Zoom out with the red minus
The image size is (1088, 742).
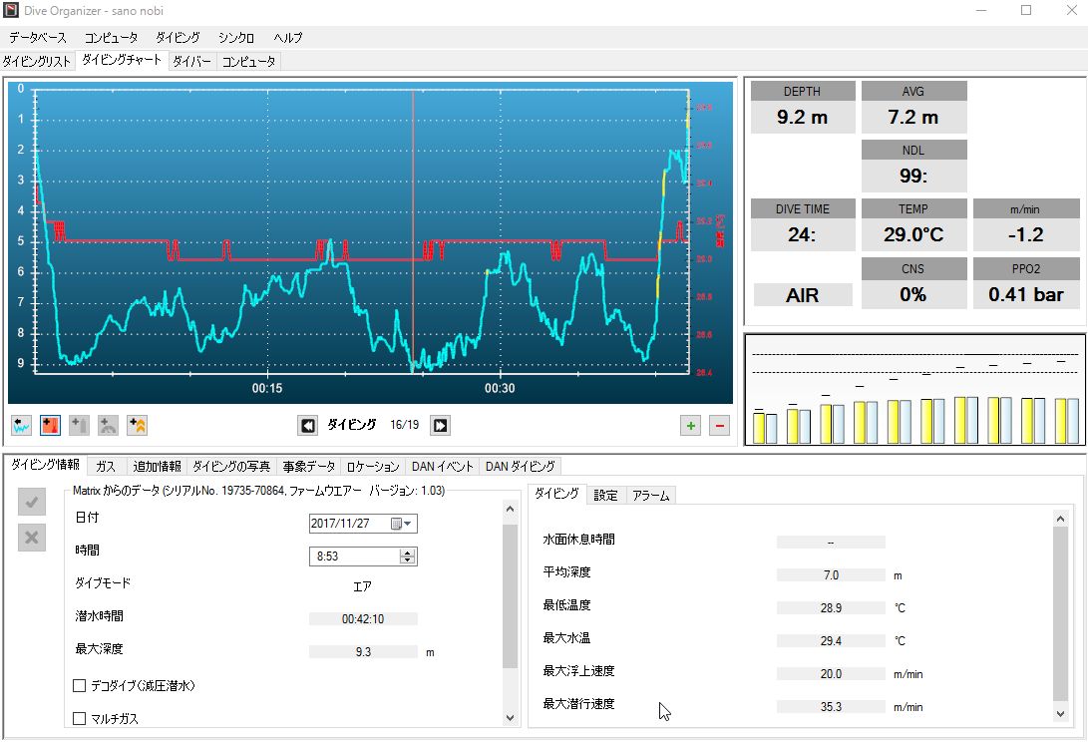tap(719, 426)
